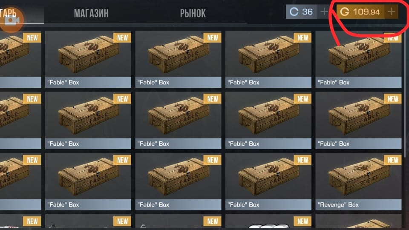Select first-row "Fable" Box below МАГАЗИН

[x=88, y=59]
